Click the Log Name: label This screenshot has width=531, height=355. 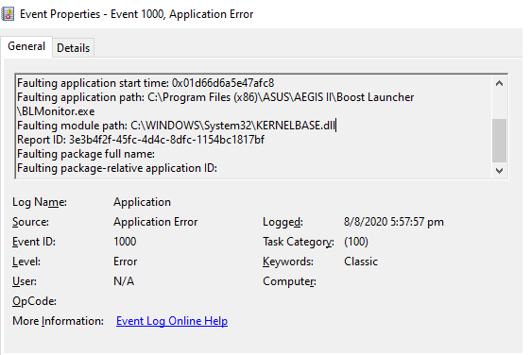(x=40, y=202)
